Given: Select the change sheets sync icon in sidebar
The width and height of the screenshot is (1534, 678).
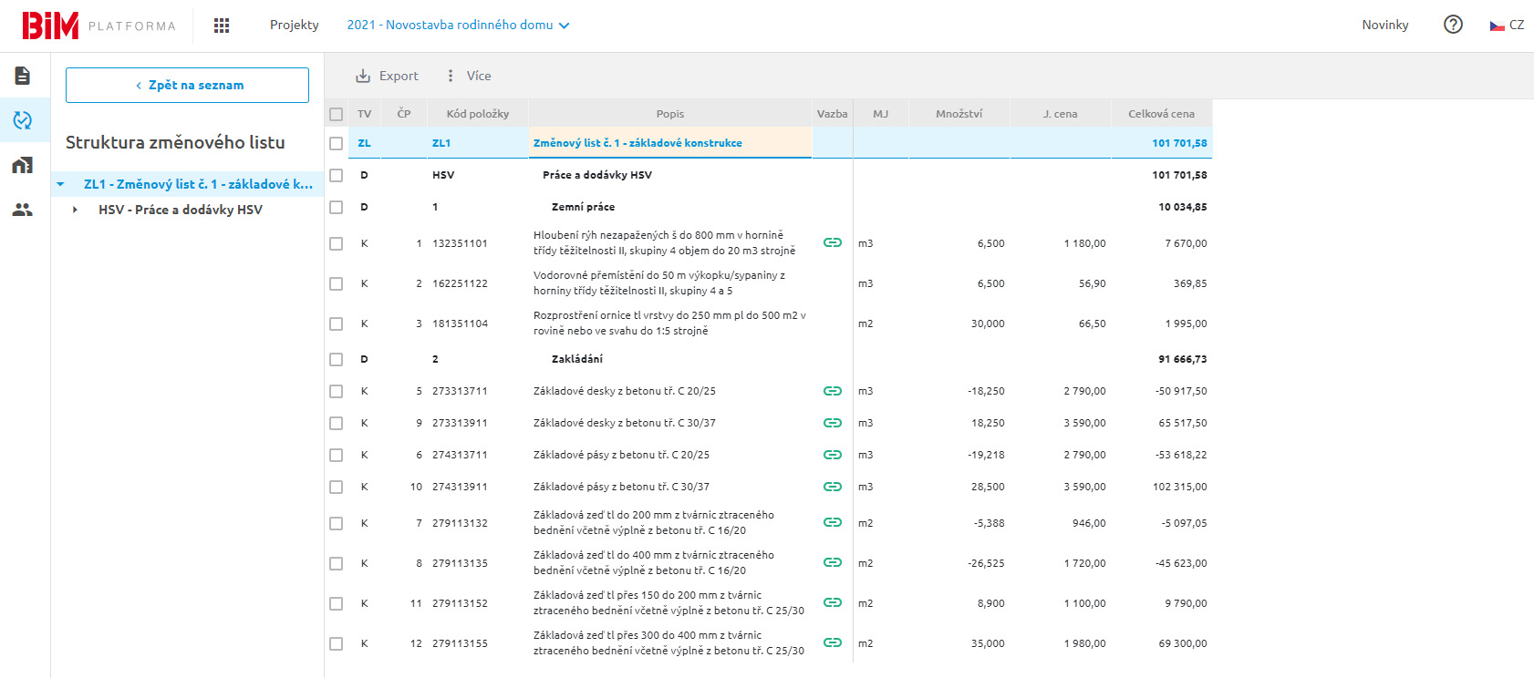Looking at the screenshot, I should pos(23,120).
